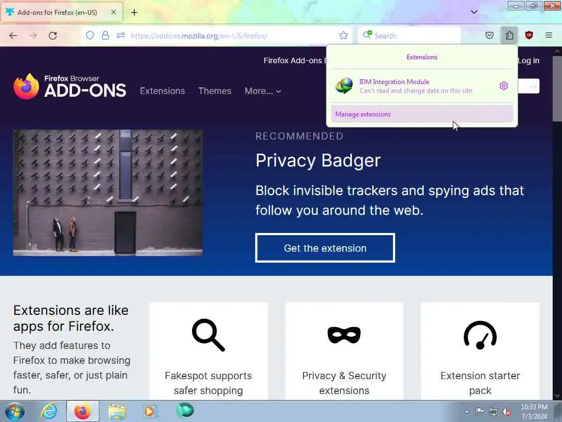List all tabs with the chevron button

tap(474, 12)
